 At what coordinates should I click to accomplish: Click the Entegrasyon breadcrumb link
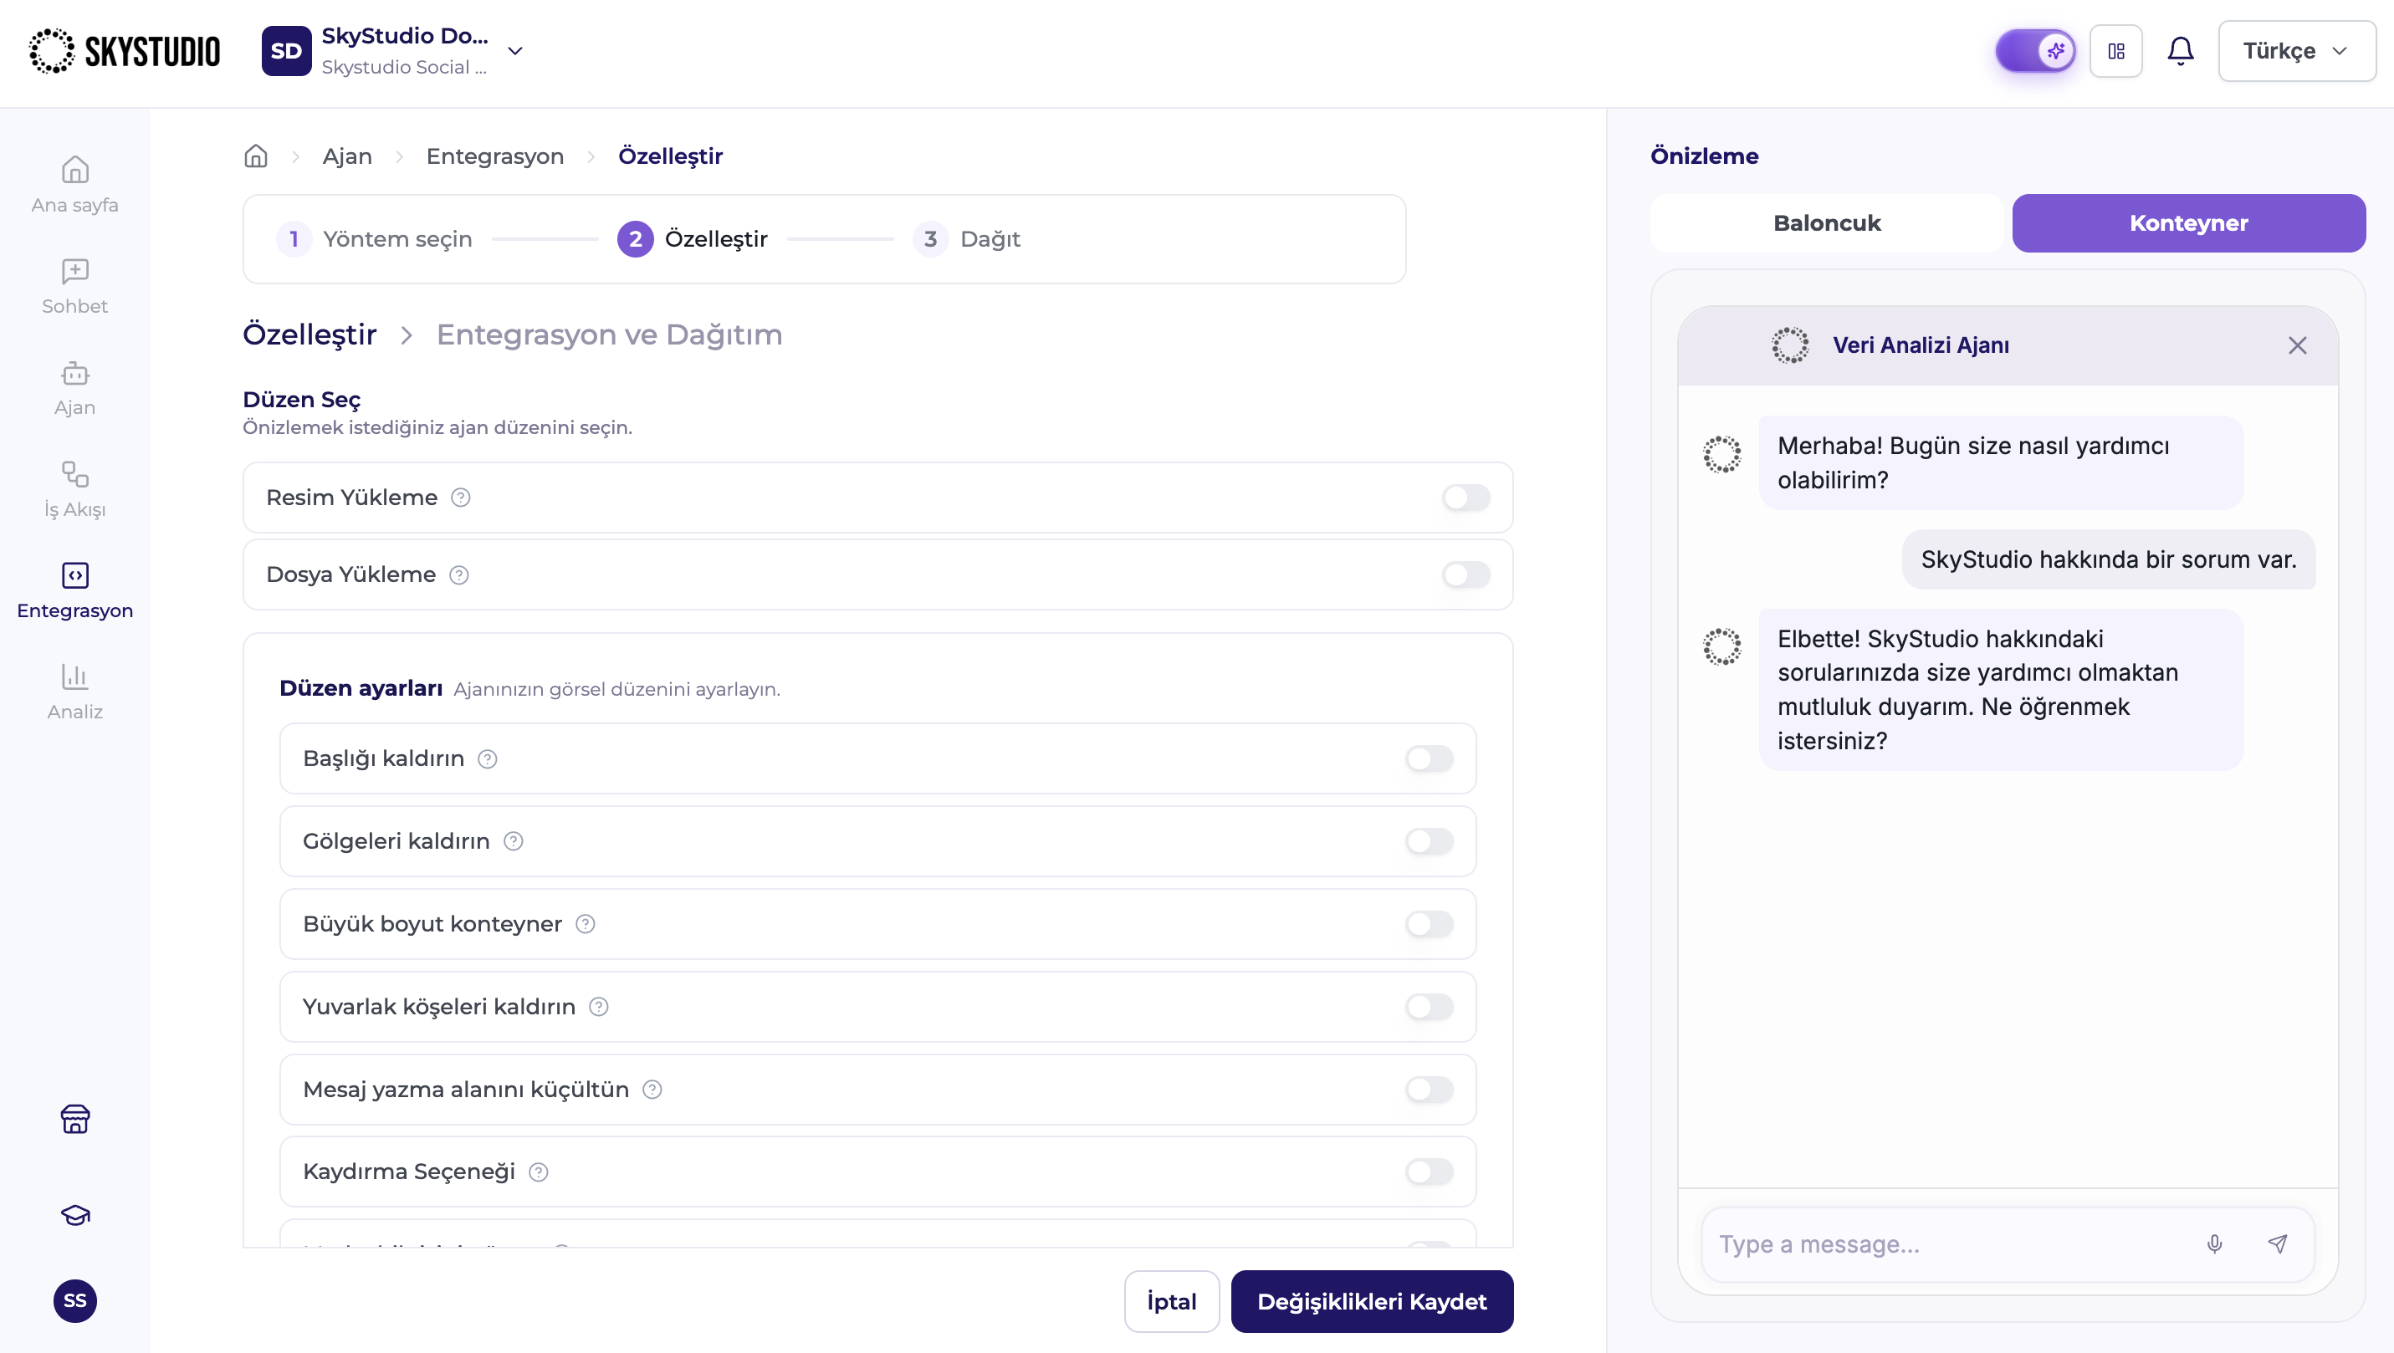coord(495,156)
